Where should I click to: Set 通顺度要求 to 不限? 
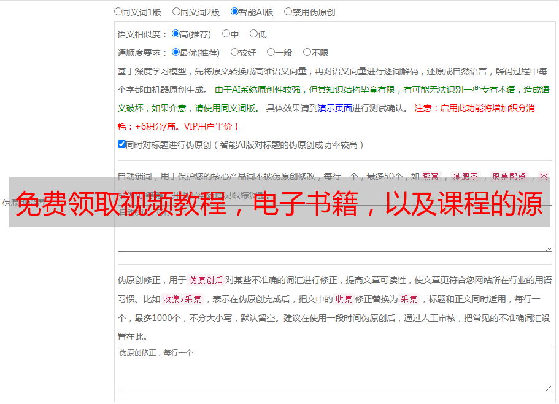coord(307,52)
